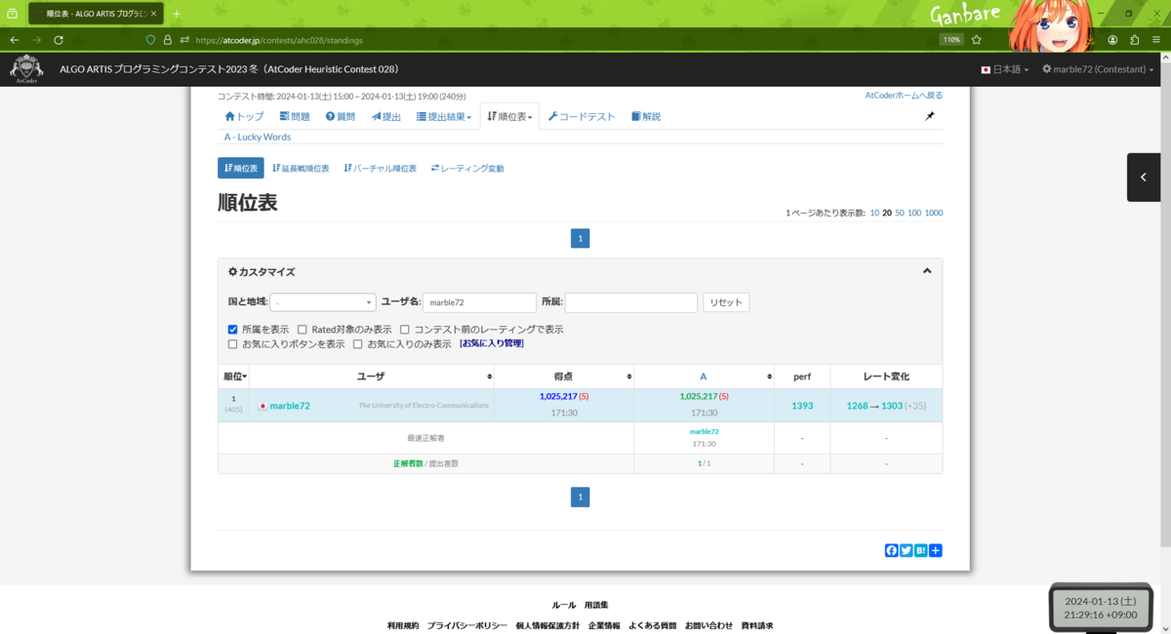Collapse the カスタマイズ panel chevron

pos(927,271)
